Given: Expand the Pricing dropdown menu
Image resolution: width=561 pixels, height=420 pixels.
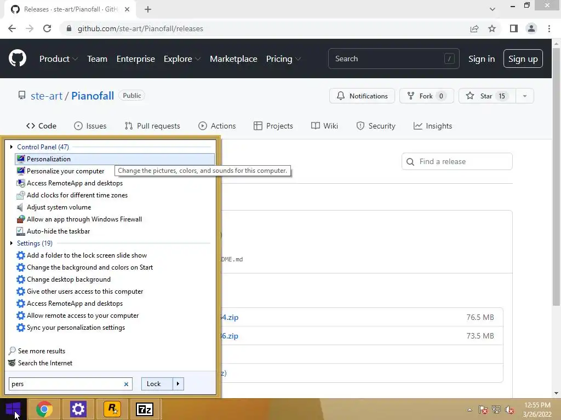Looking at the screenshot, I should click(283, 59).
